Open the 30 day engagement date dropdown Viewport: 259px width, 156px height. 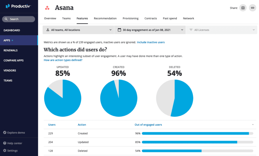[150, 30]
